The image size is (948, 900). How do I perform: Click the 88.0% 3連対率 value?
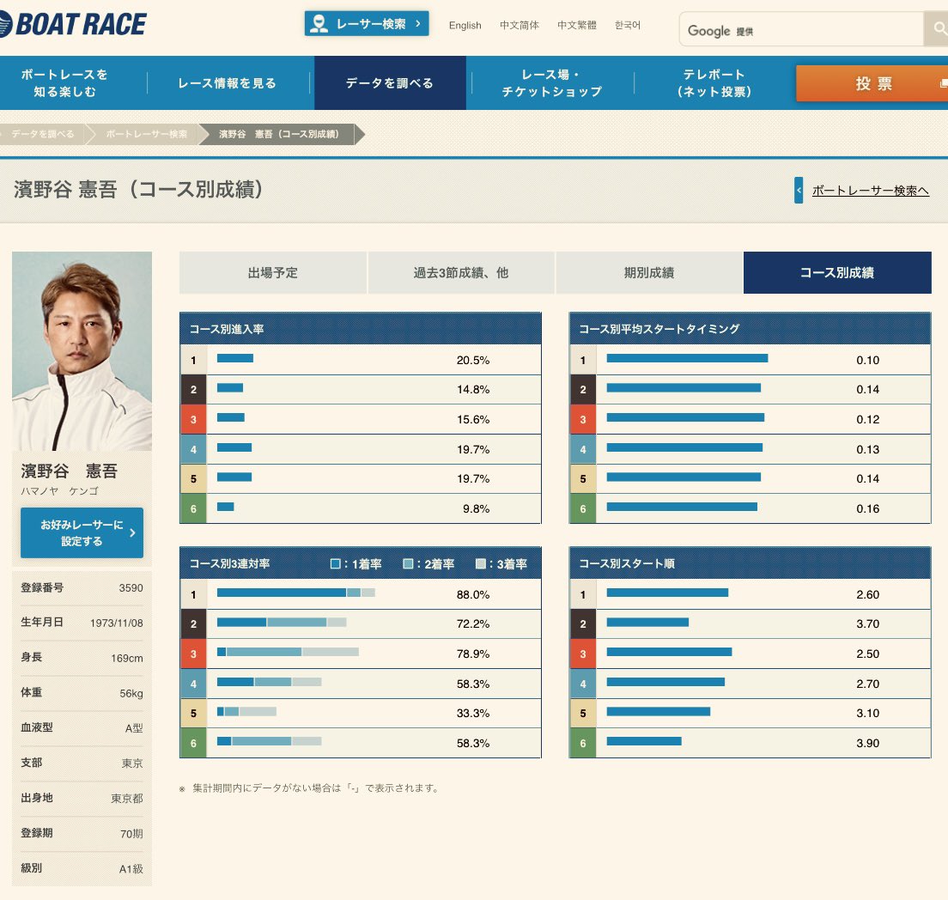[473, 595]
